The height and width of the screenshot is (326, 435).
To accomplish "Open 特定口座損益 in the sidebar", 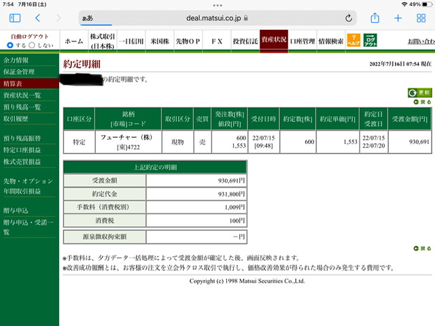I will (x=22, y=150).
